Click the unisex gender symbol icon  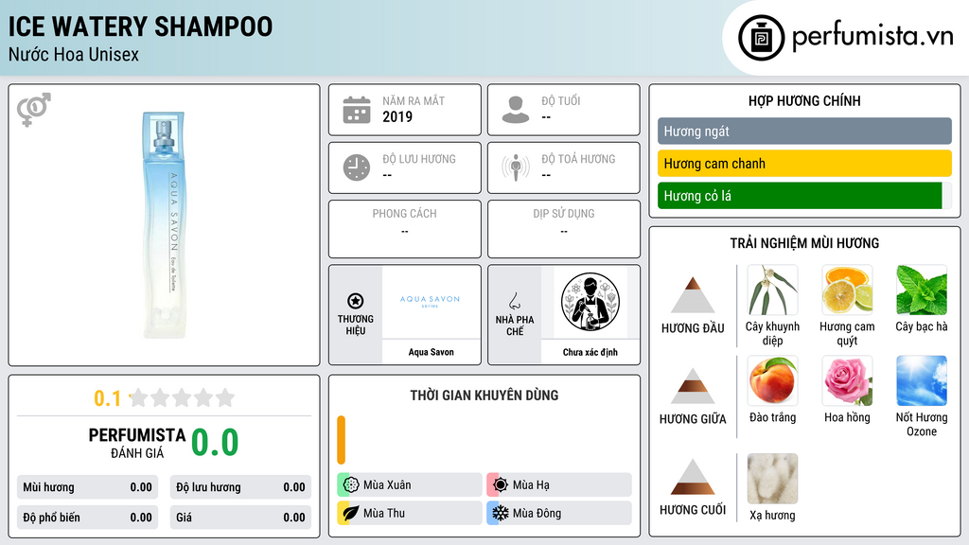[x=34, y=110]
